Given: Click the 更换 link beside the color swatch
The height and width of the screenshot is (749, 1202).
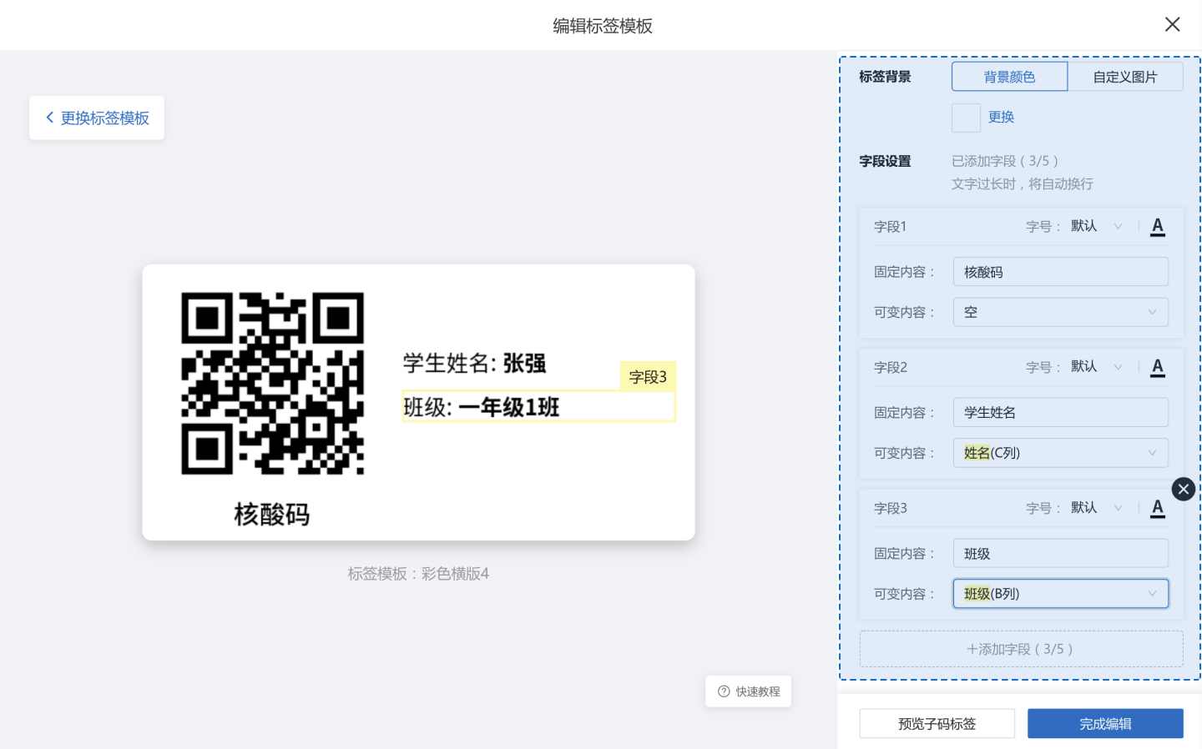Looking at the screenshot, I should [1001, 117].
